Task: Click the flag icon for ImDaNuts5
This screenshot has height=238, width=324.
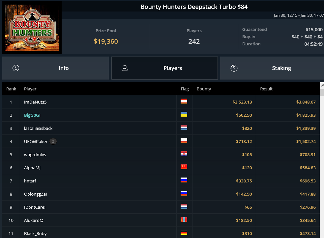Action: pyautogui.click(x=184, y=102)
